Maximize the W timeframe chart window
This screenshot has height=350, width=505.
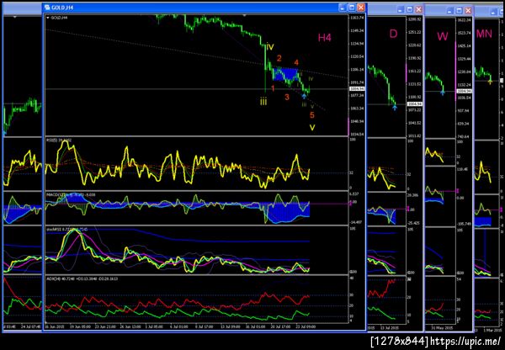[x=460, y=11]
